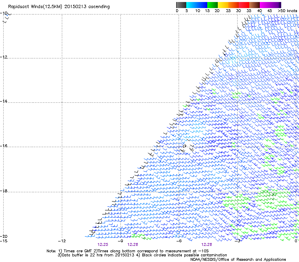Image resolution: width=299 pixels, height=262 pixels.
Task: Click the '35' value on the color scale
Action: click(x=249, y=11)
